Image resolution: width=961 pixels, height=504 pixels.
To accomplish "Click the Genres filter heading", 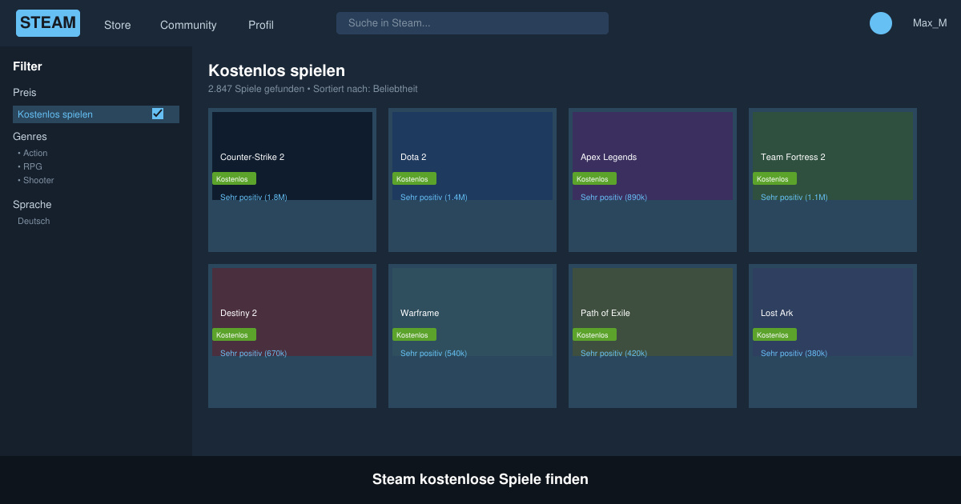I will (x=30, y=137).
